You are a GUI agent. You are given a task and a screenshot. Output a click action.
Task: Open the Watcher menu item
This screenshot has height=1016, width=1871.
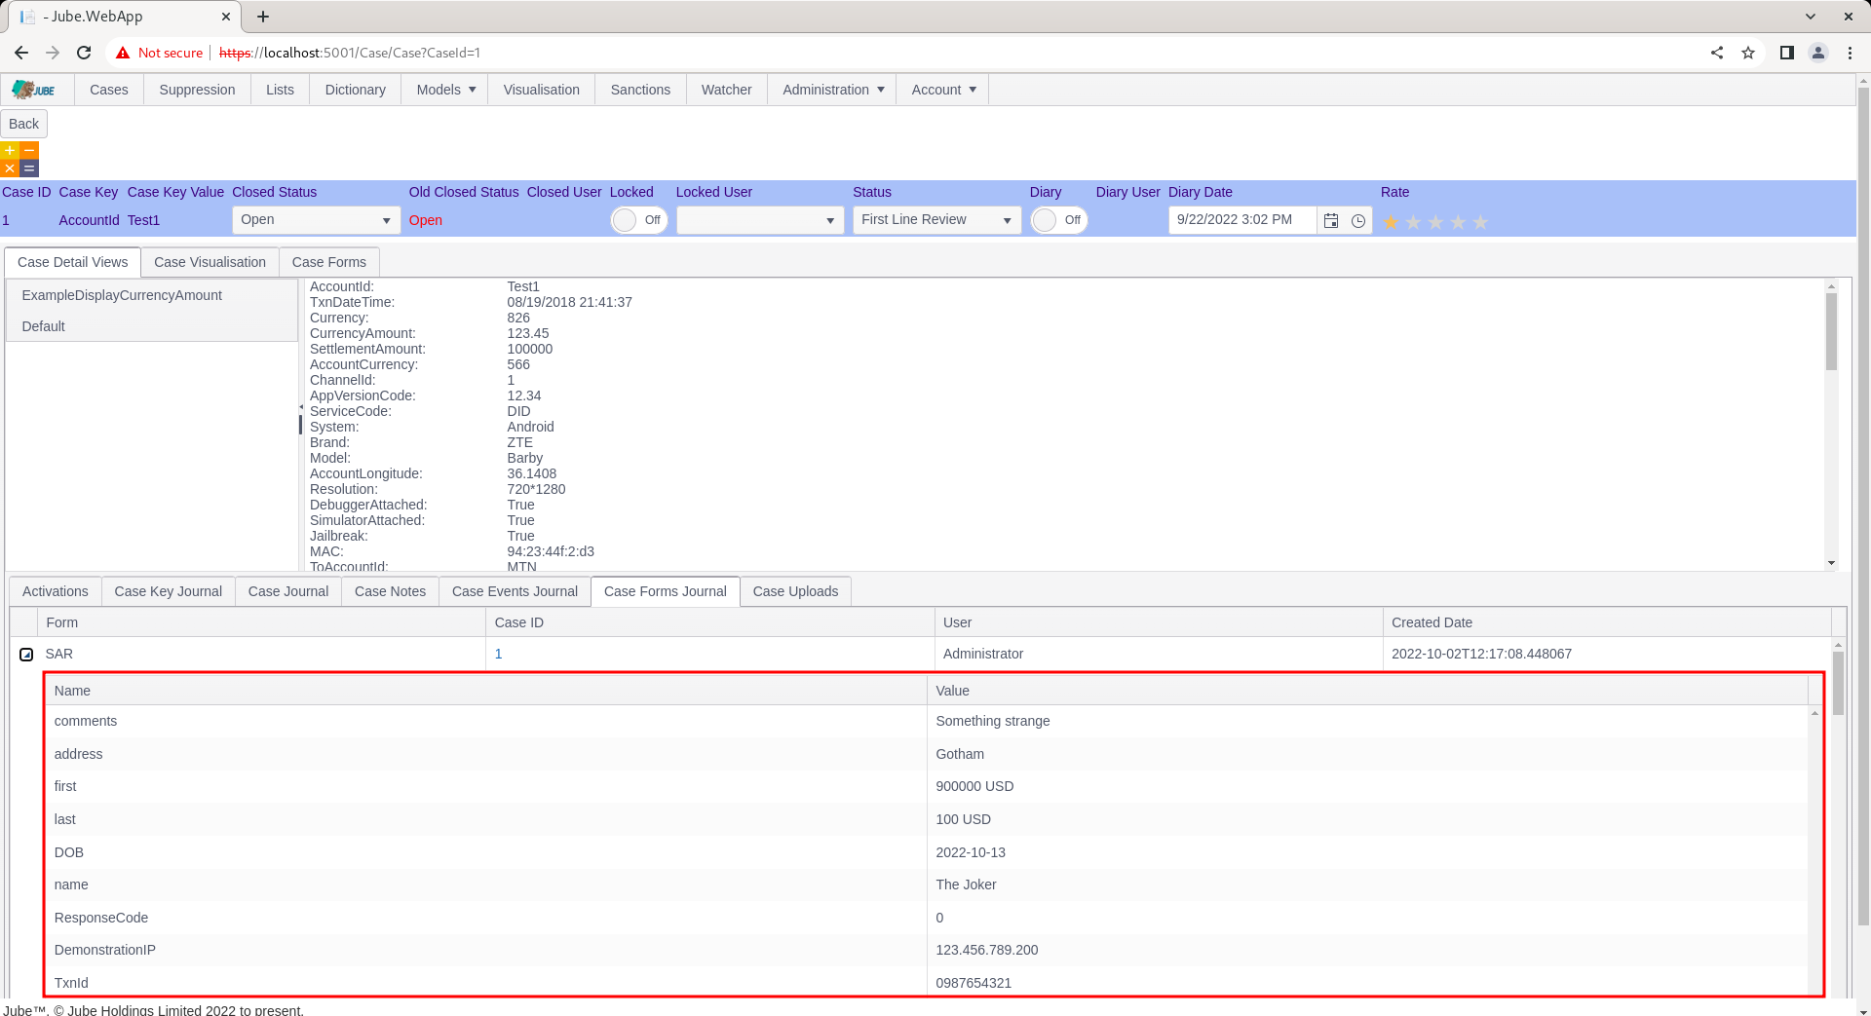[x=727, y=90]
